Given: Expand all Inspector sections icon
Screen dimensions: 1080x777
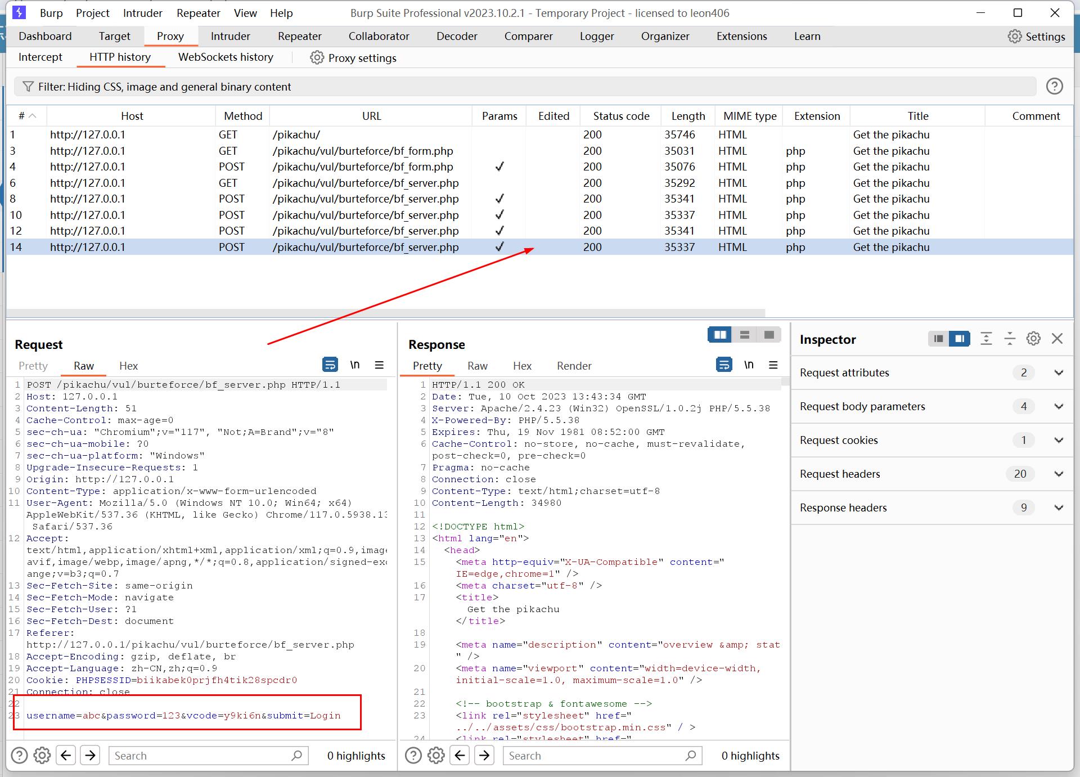Looking at the screenshot, I should click(x=986, y=339).
